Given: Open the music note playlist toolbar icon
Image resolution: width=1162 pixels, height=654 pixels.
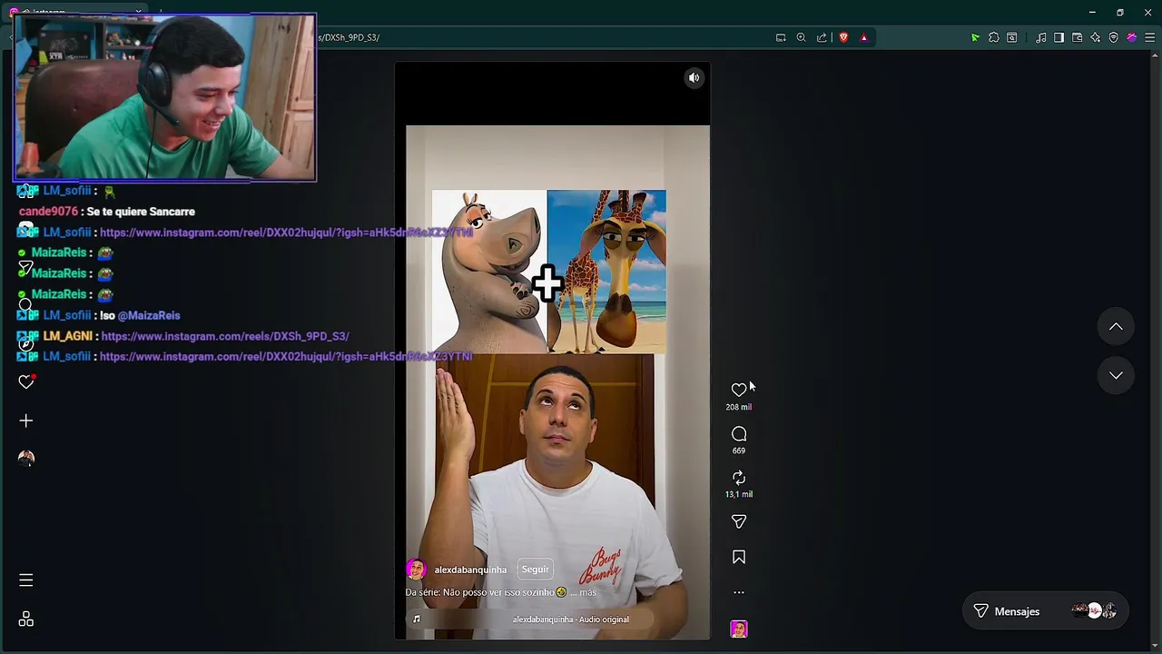Looking at the screenshot, I should (1041, 37).
